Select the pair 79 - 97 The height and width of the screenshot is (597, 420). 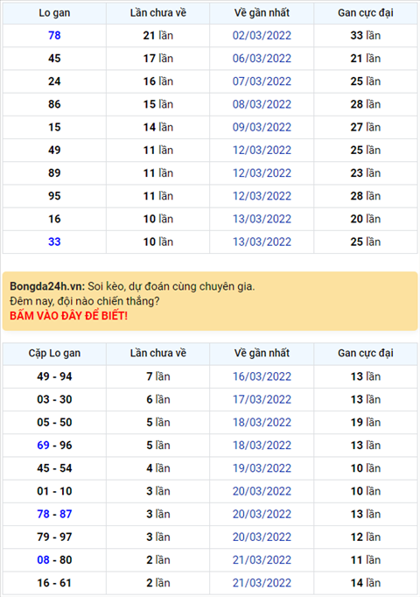pos(54,537)
